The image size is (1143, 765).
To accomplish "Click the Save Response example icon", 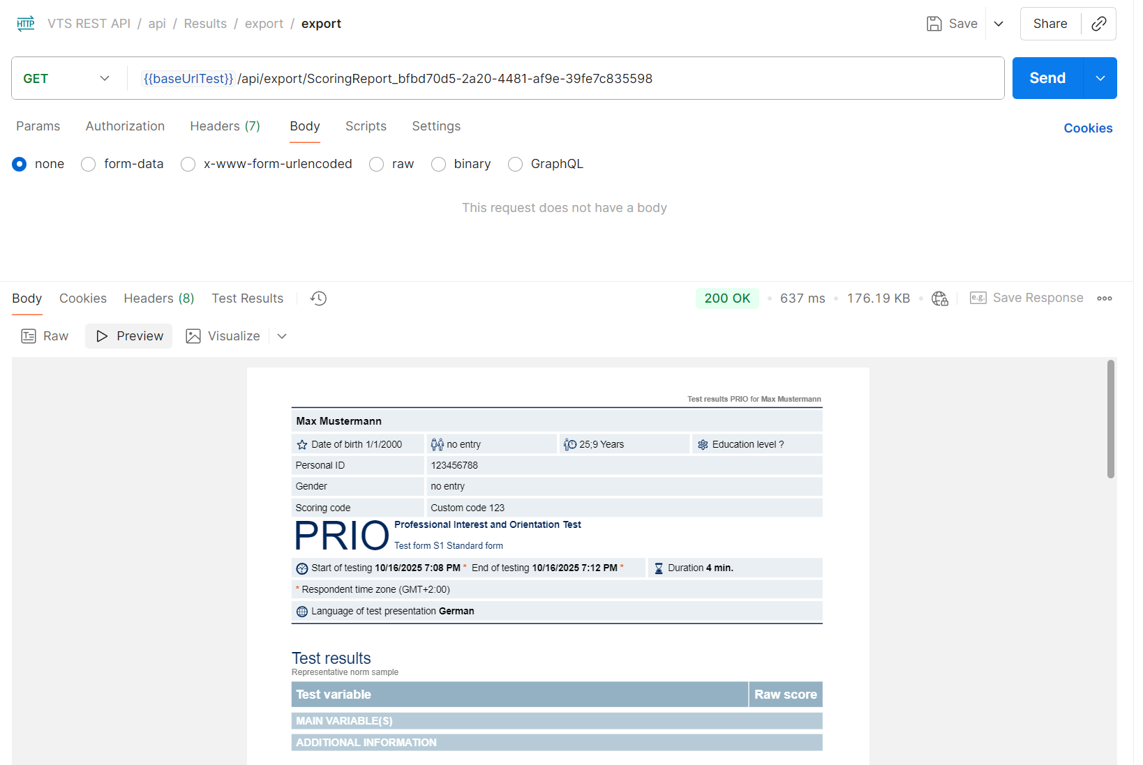I will pos(978,298).
